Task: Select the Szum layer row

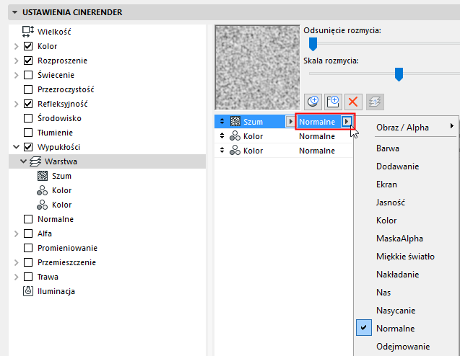Action: coord(284,121)
